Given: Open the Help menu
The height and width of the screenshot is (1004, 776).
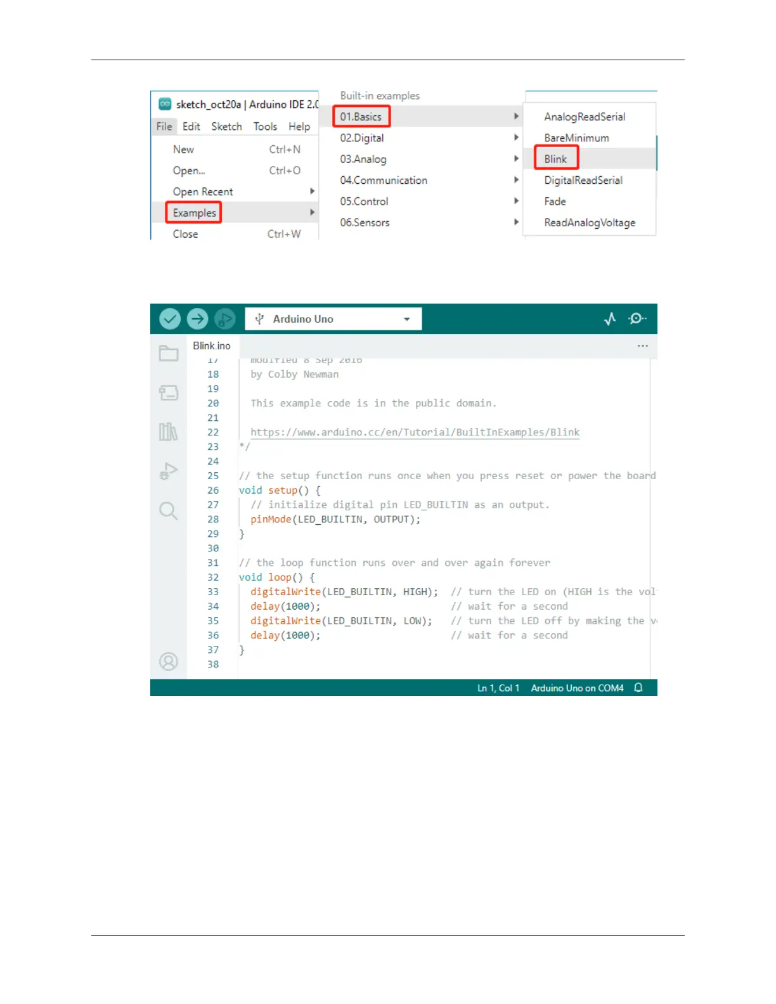Looking at the screenshot, I should coord(299,126).
